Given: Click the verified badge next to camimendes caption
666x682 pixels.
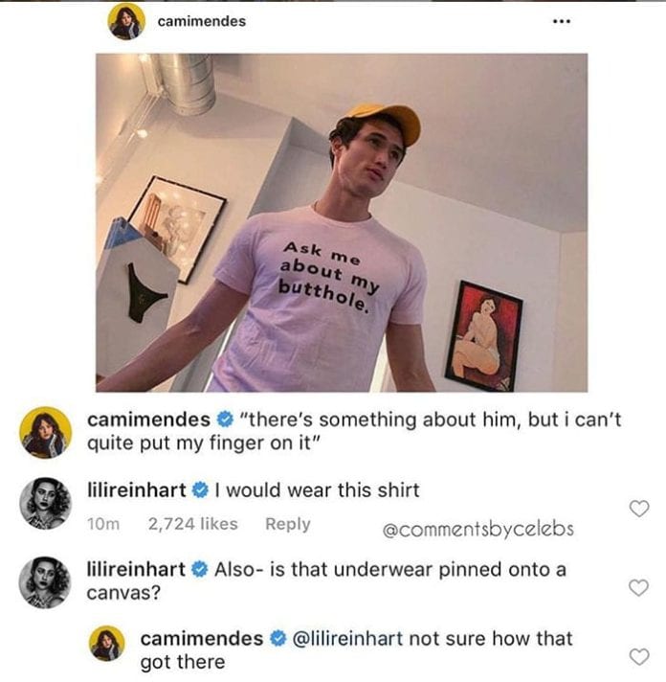Looking at the screenshot, I should pyautogui.click(x=225, y=420).
